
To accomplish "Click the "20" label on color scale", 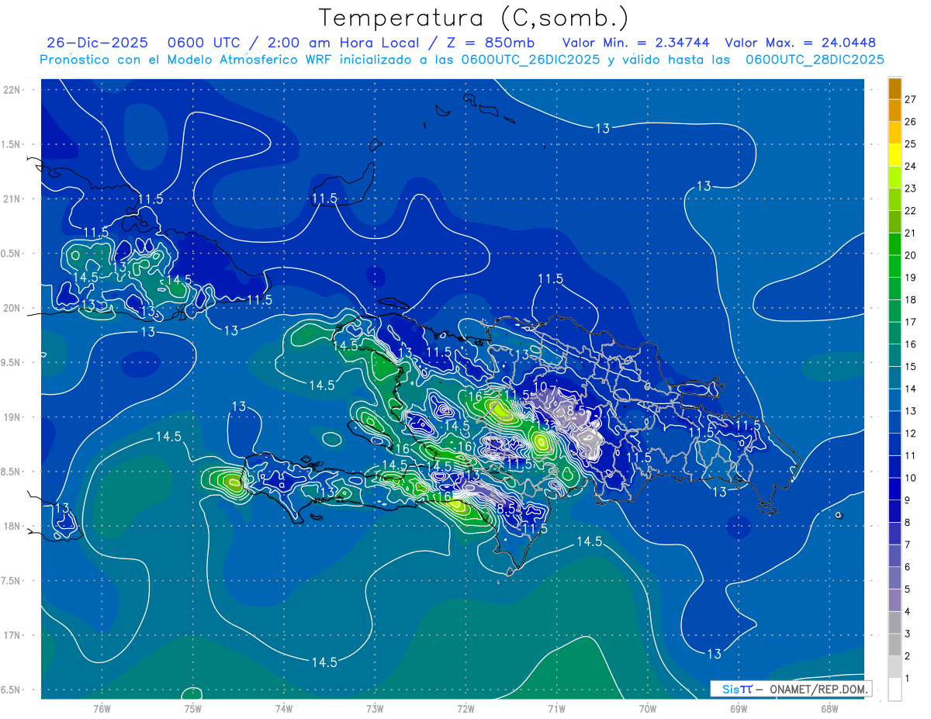I will [910, 255].
